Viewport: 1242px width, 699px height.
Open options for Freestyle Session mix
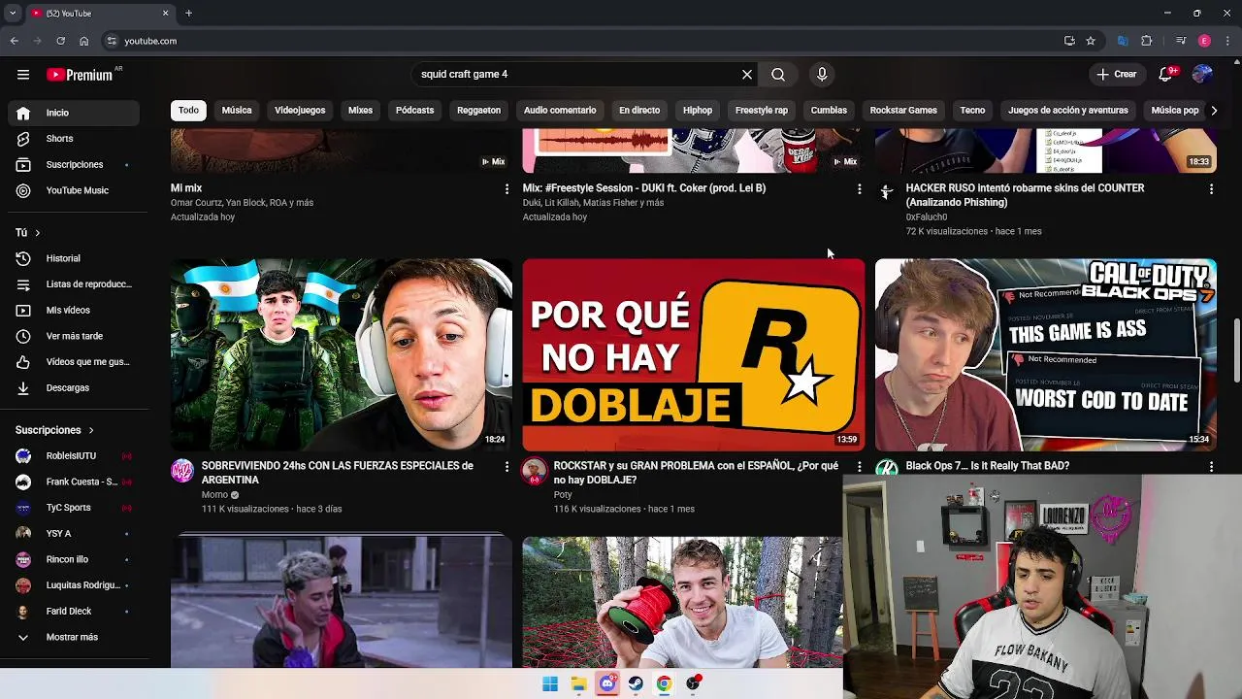pyautogui.click(x=859, y=188)
